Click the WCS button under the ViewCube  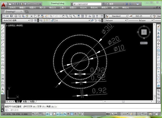(144, 43)
